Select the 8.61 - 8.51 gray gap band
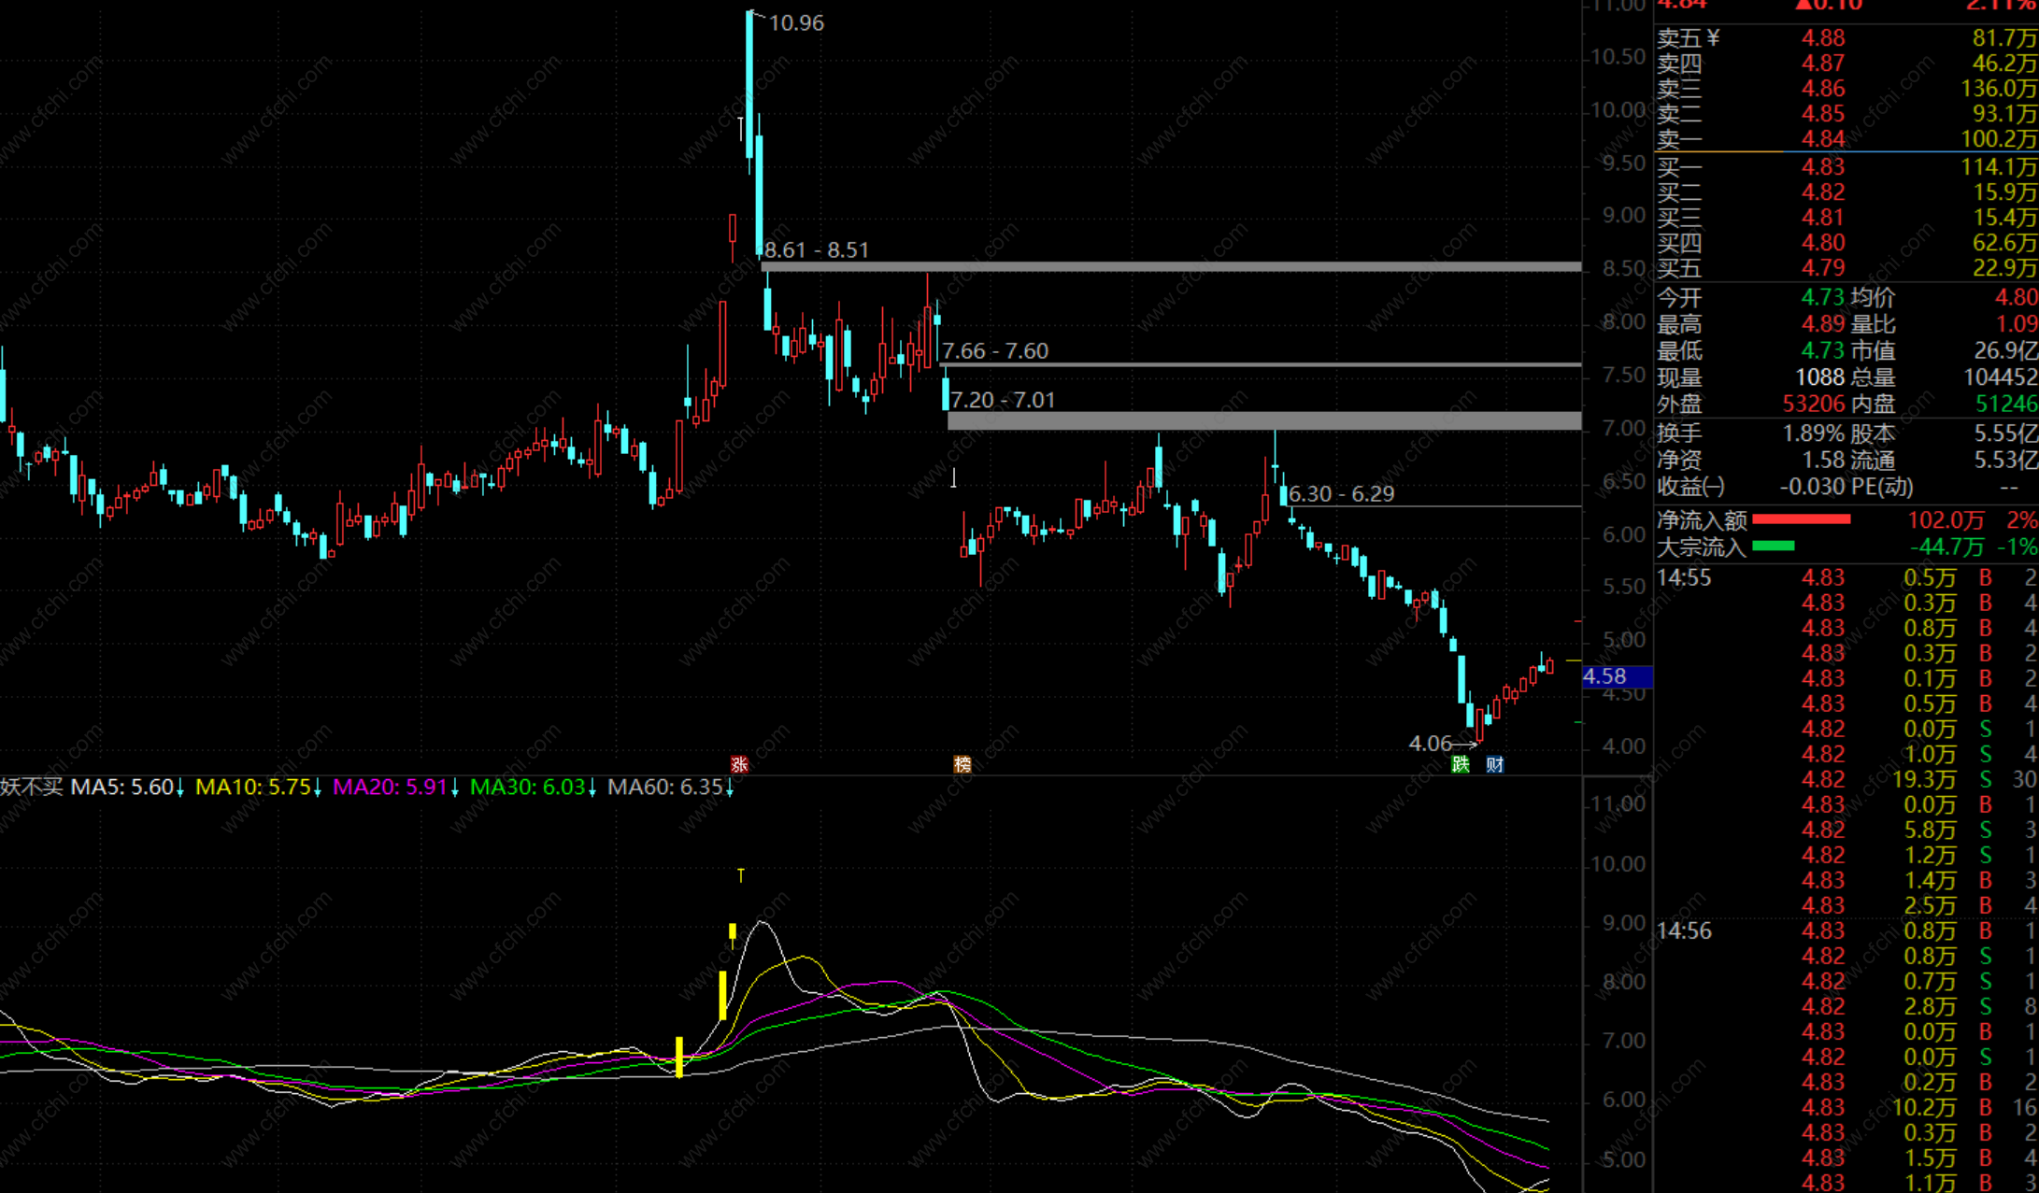 click(x=1168, y=267)
